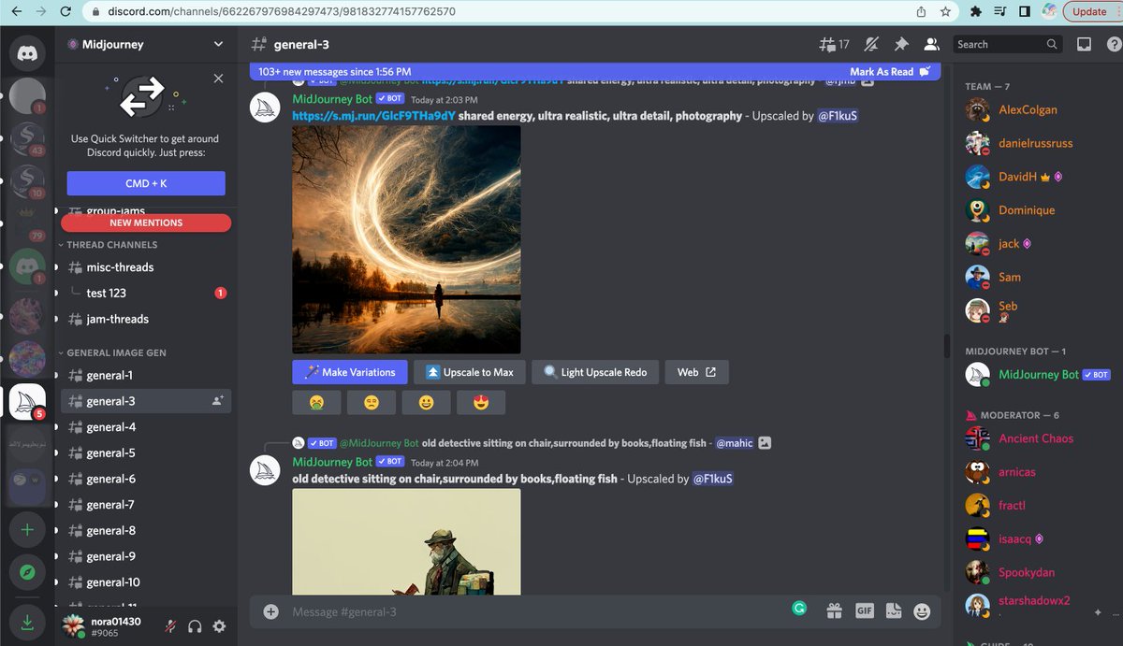1123x646 pixels.
Task: Open Ancient Chaos moderator profile
Action: (x=1036, y=438)
